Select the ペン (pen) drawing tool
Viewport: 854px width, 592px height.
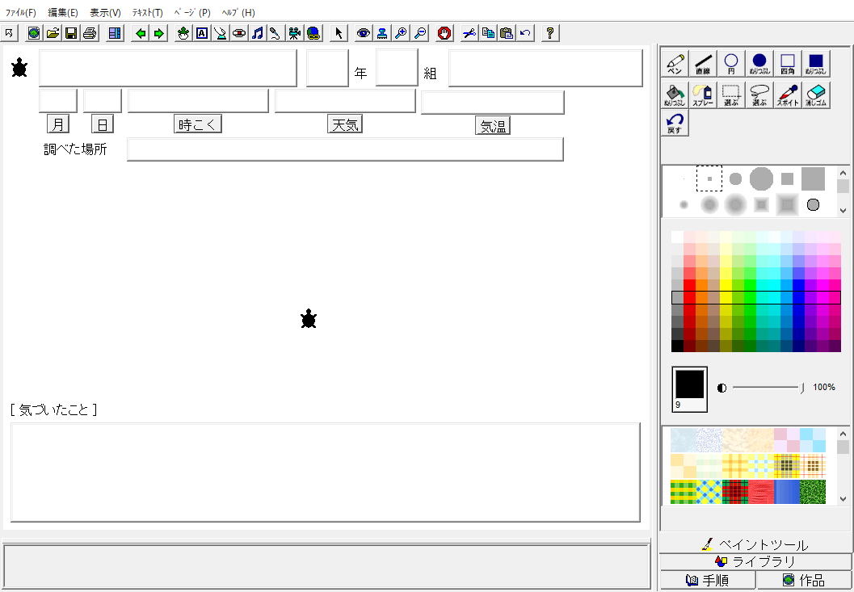pos(675,64)
